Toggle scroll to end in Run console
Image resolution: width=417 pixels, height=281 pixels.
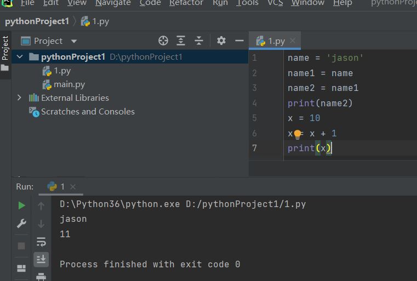coord(41,259)
